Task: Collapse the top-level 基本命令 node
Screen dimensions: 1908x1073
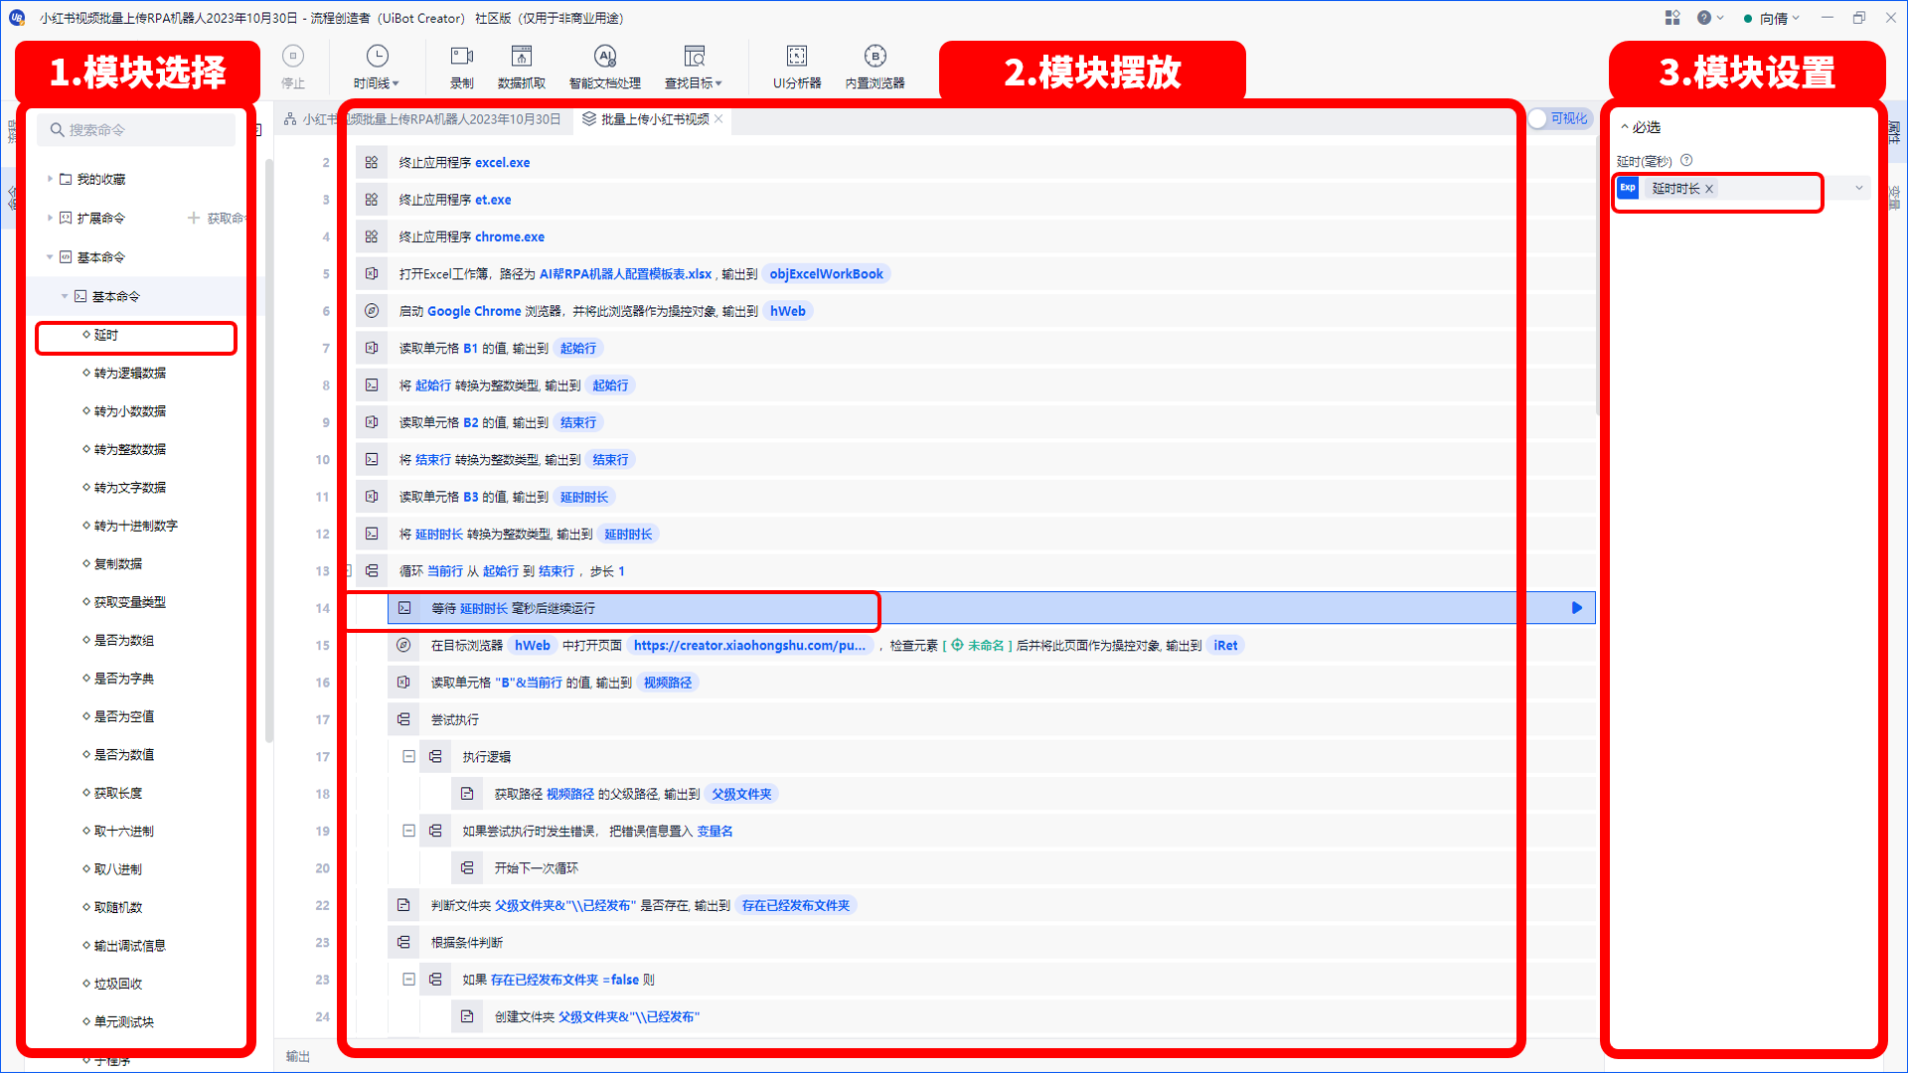Action: 50,257
